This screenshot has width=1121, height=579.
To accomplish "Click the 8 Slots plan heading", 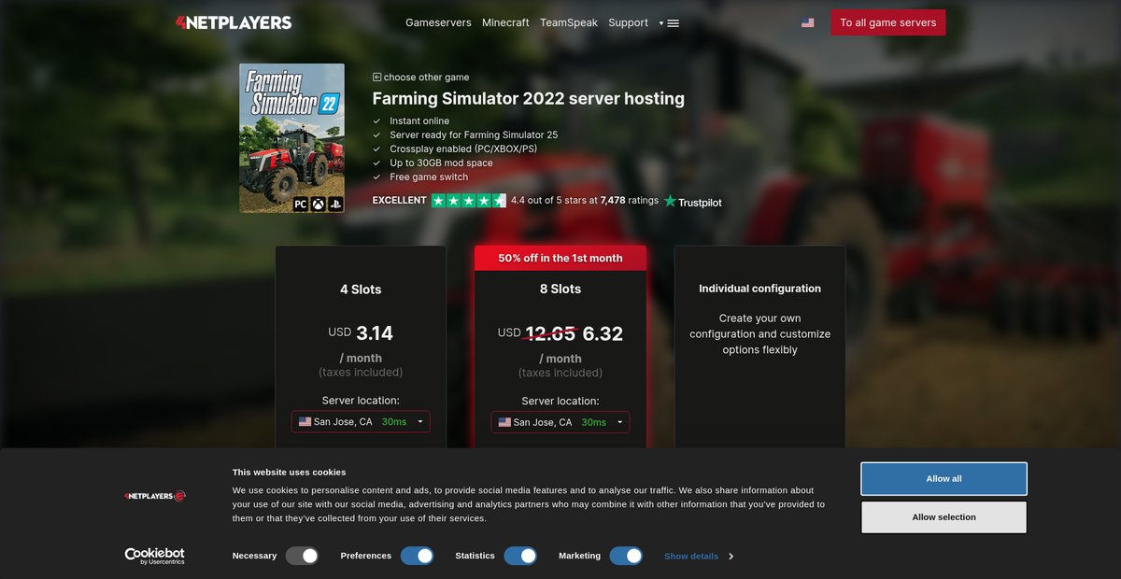I will [x=560, y=289].
